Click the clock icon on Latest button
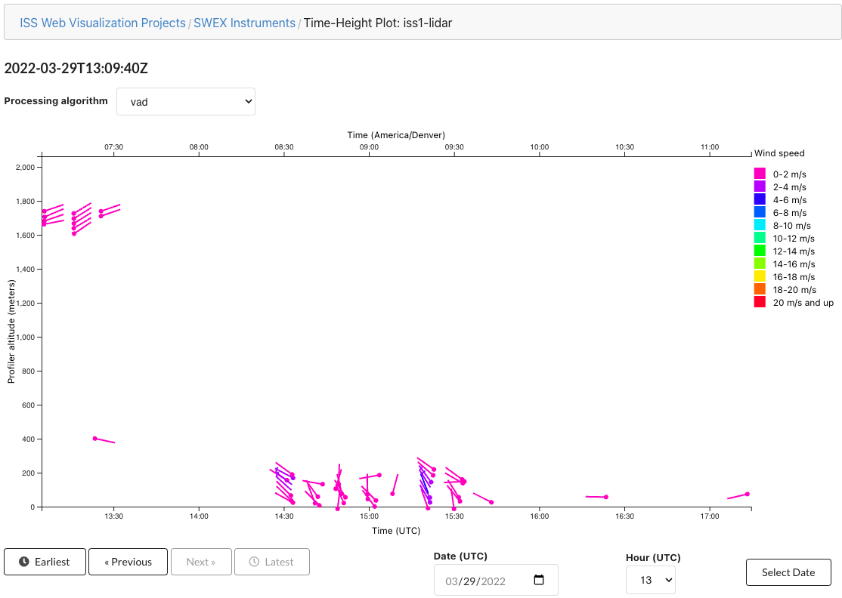The image size is (842, 598). click(x=254, y=562)
